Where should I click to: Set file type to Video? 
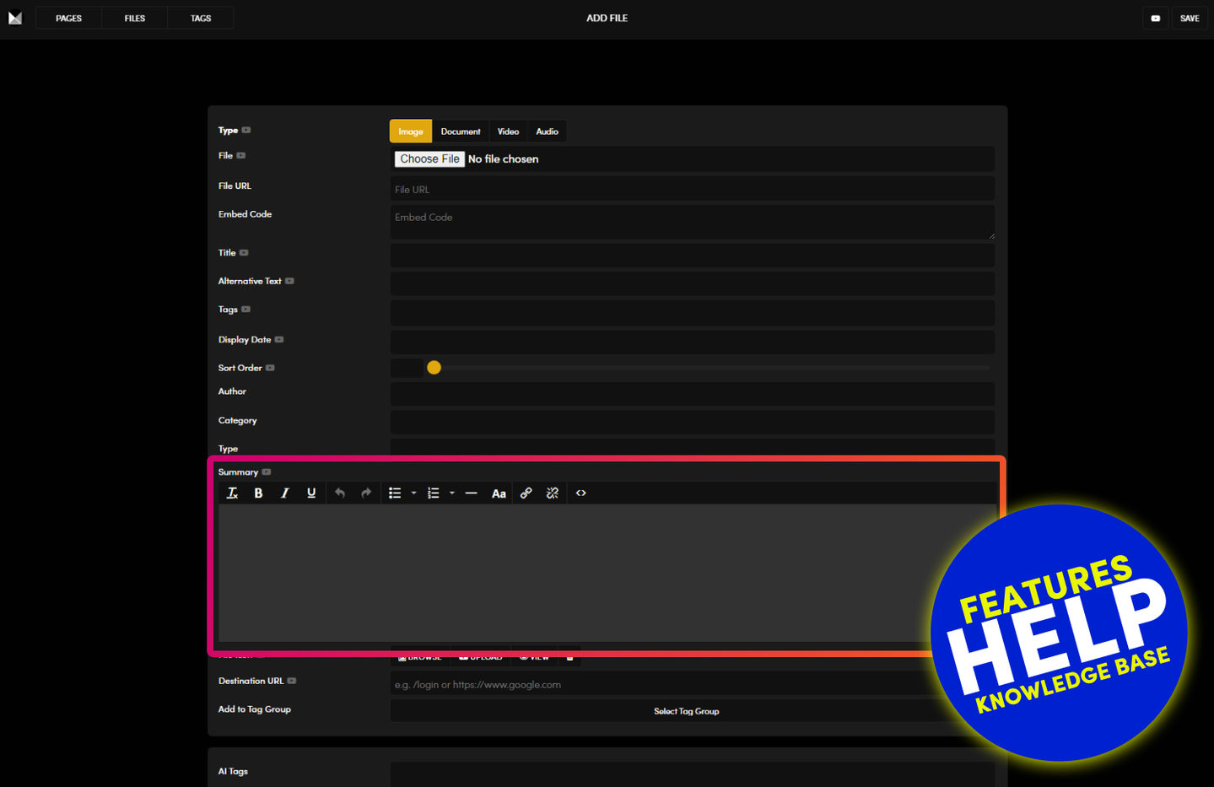(508, 132)
